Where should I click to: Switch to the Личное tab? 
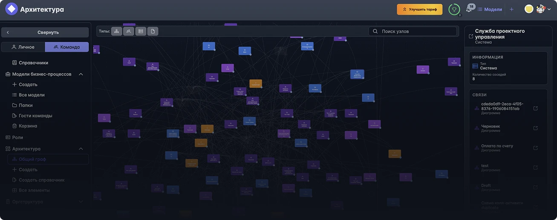[x=23, y=47]
